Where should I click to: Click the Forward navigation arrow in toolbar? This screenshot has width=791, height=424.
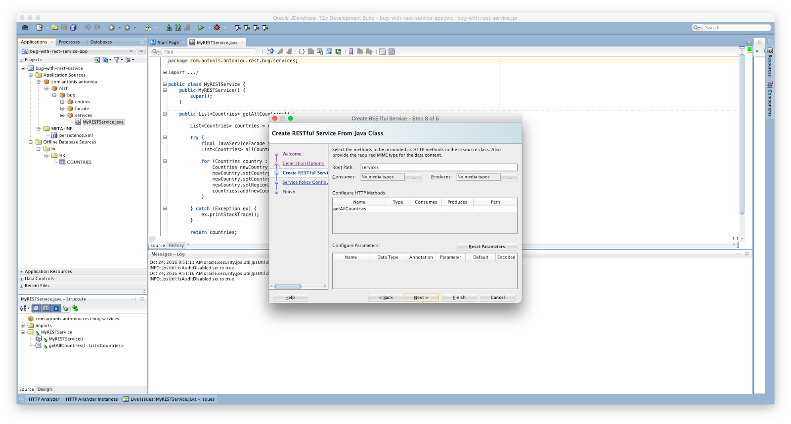click(127, 28)
